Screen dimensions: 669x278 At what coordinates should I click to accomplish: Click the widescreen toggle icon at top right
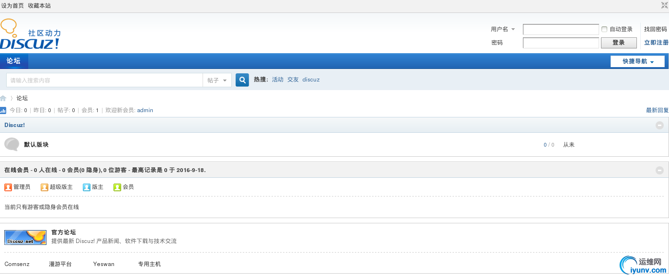click(x=665, y=5)
